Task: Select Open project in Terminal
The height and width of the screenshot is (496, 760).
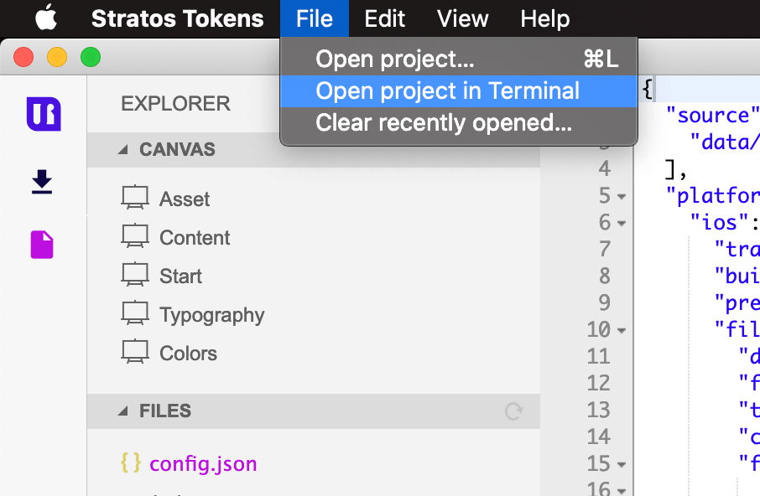Action: tap(459, 91)
